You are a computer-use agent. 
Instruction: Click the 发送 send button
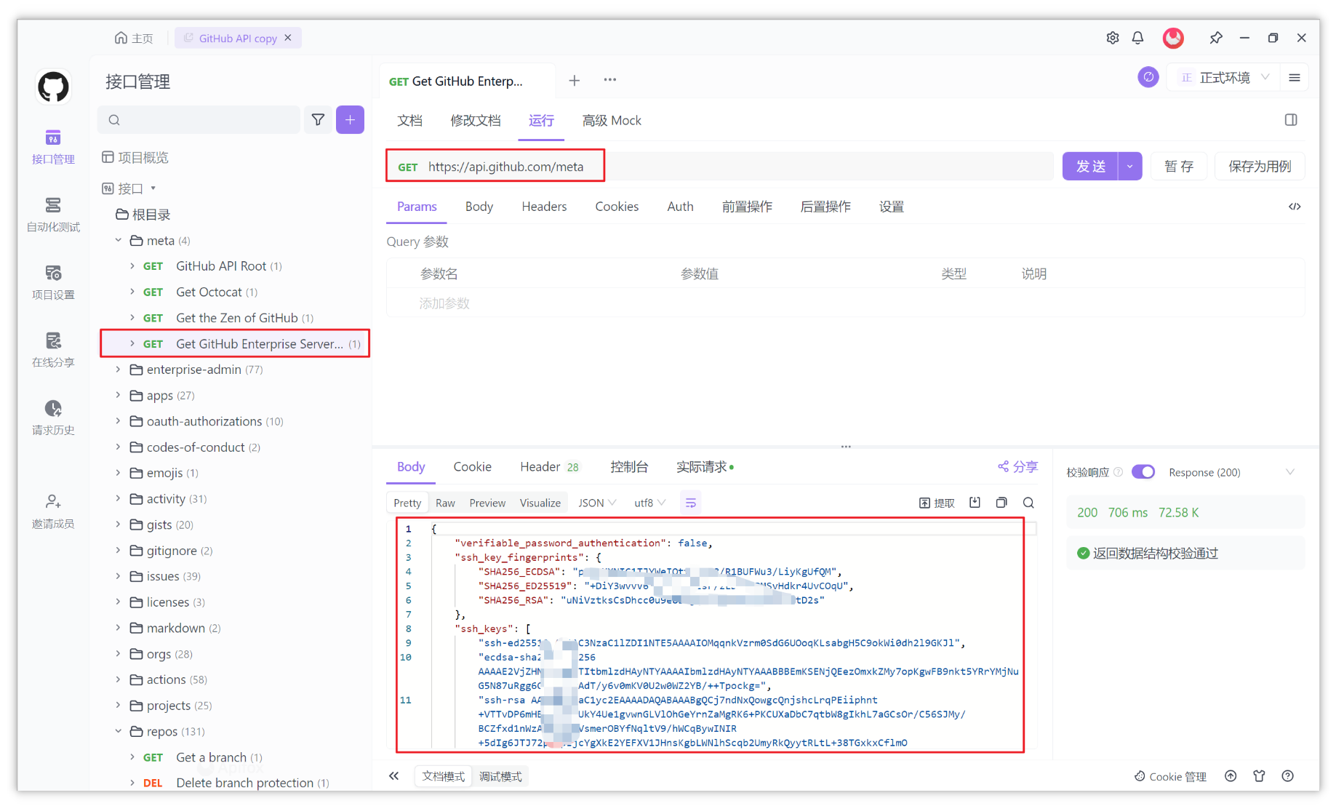1090,166
